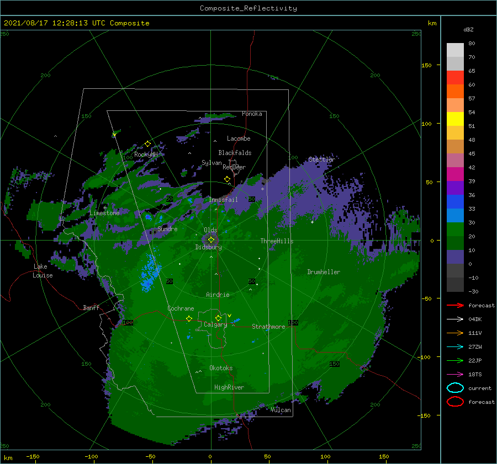Click the Ponoka city label
497x464 pixels.
pos(252,114)
